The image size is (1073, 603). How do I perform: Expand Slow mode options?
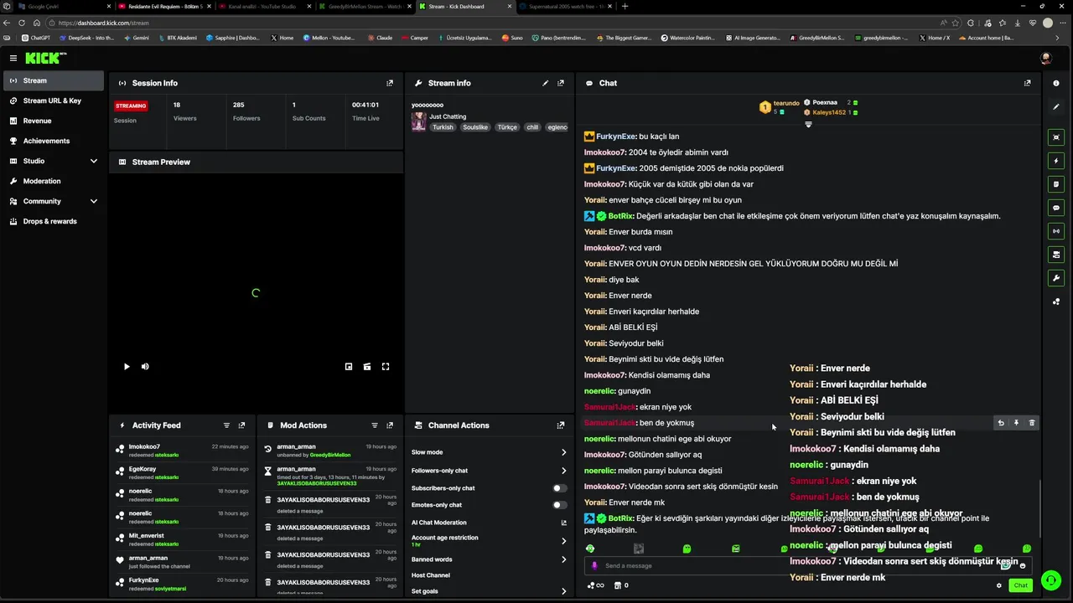click(563, 452)
